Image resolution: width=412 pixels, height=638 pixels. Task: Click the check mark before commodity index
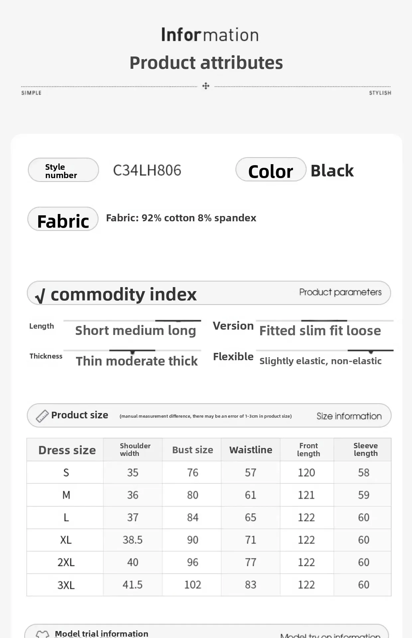click(x=40, y=295)
